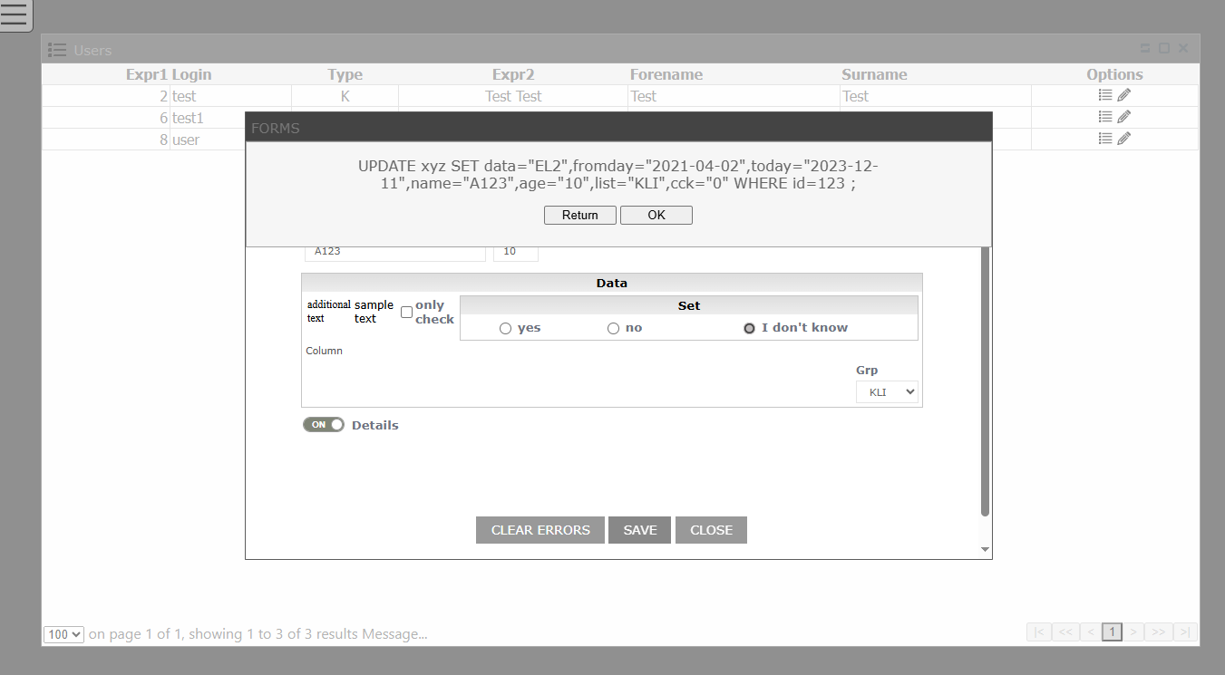The width and height of the screenshot is (1225, 675).
Task: Click the CLEAR ERRORS button
Action: pos(540,530)
